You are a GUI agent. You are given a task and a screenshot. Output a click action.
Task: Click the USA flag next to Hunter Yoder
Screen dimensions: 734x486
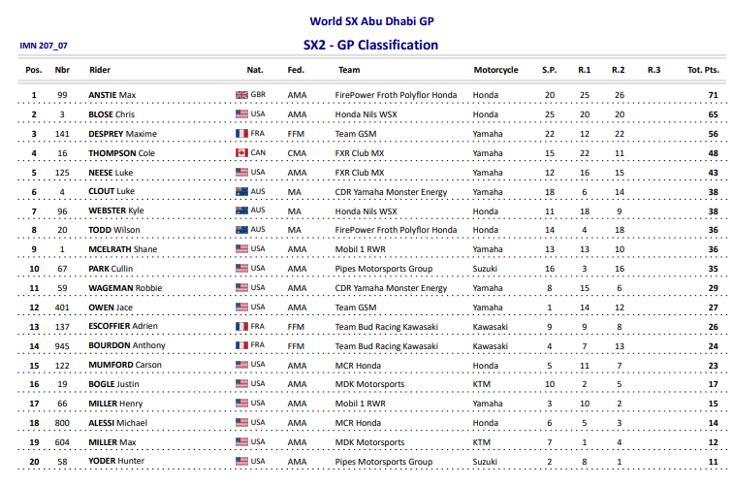click(242, 462)
